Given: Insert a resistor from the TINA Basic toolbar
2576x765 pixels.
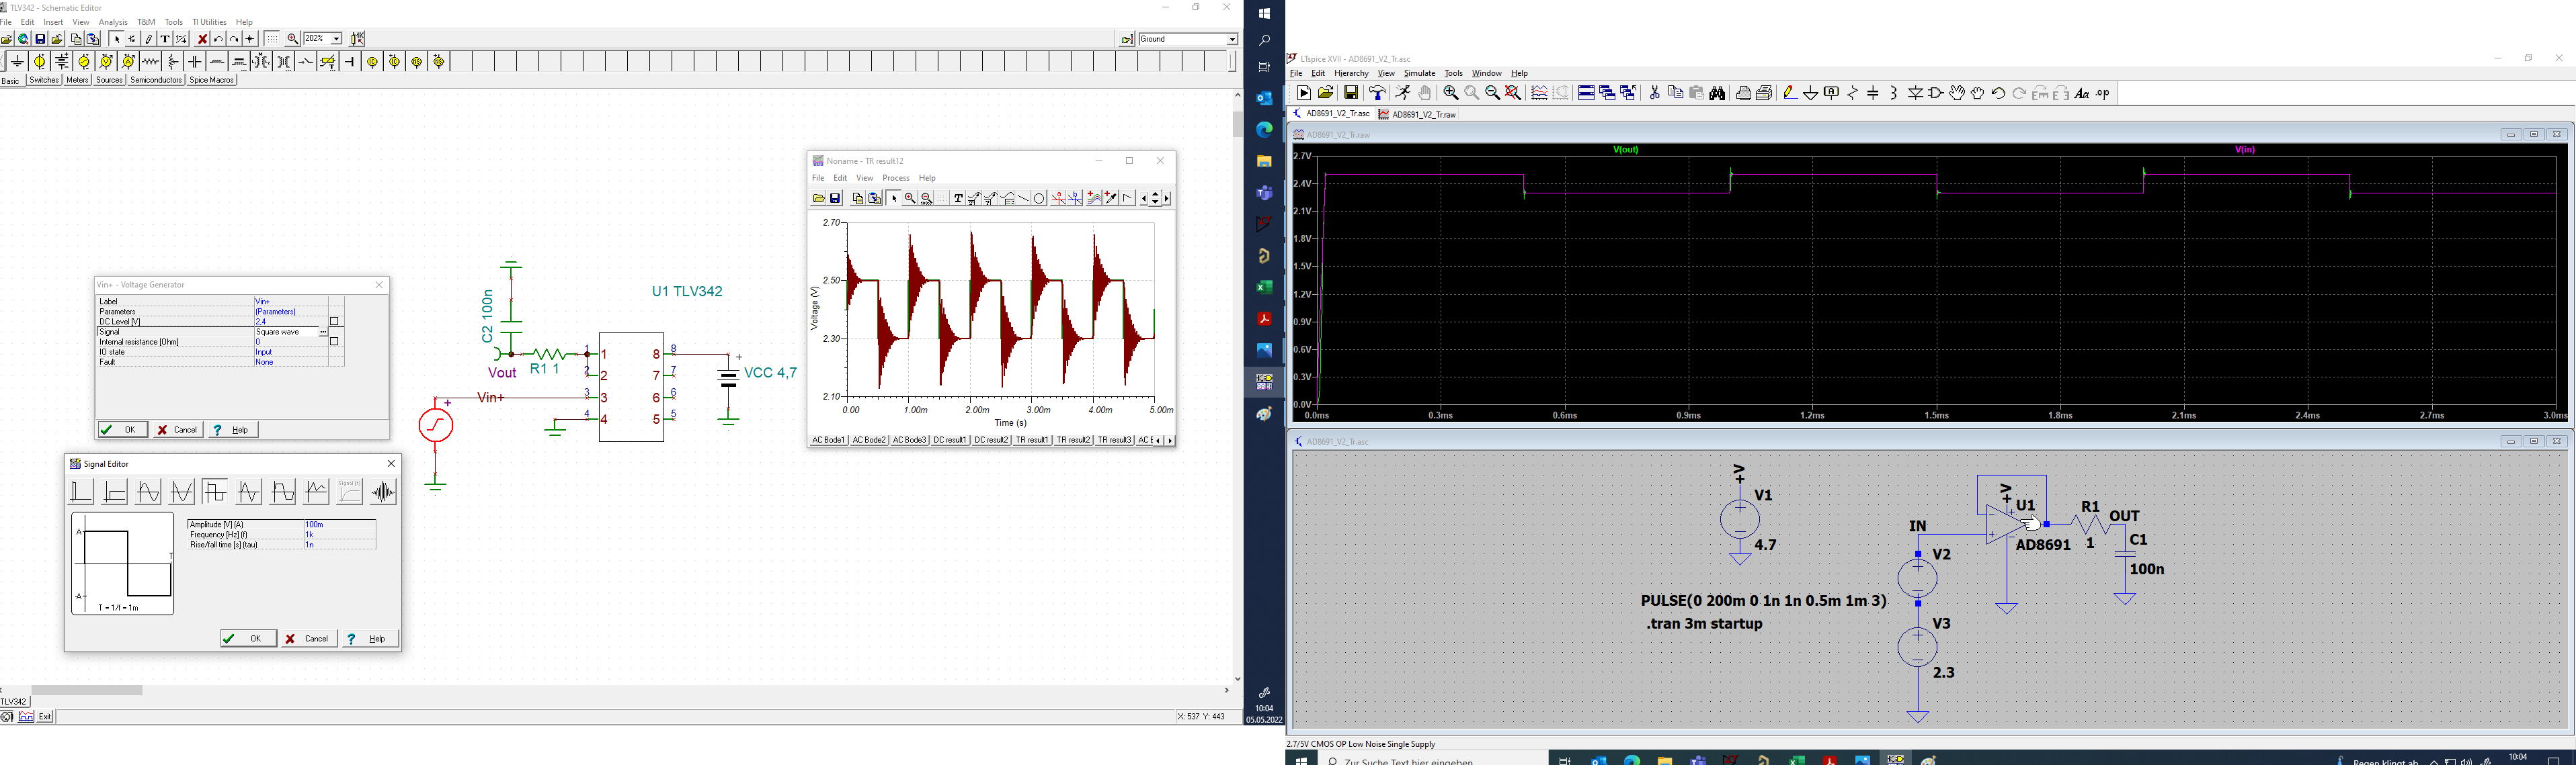Looking at the screenshot, I should click(150, 62).
